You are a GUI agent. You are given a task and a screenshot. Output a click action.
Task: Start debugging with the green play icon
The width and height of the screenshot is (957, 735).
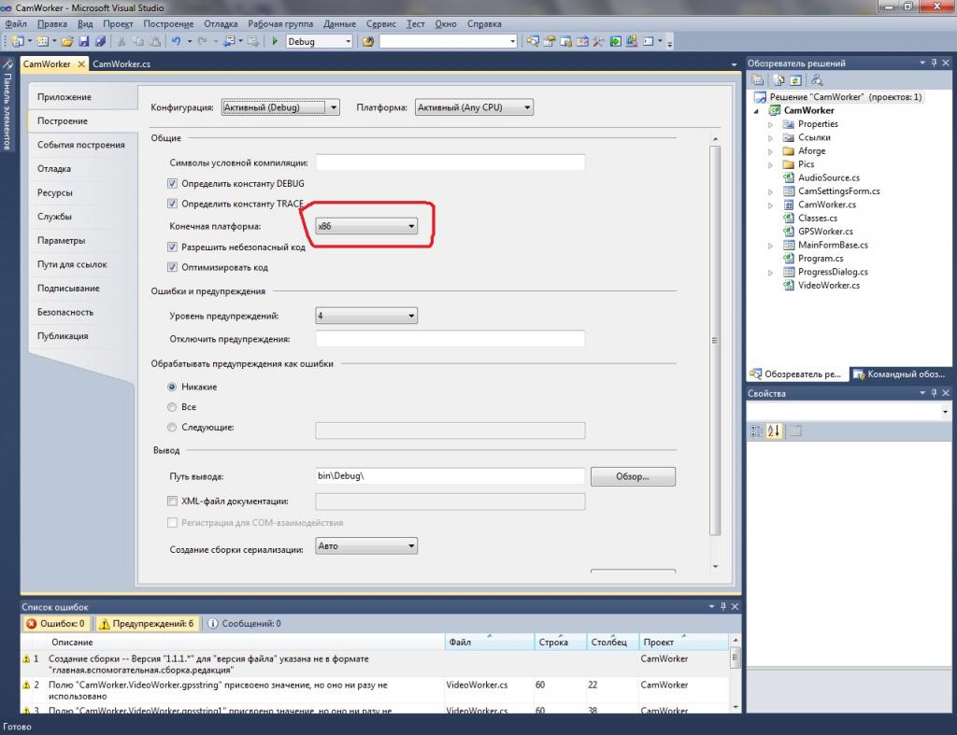[275, 41]
